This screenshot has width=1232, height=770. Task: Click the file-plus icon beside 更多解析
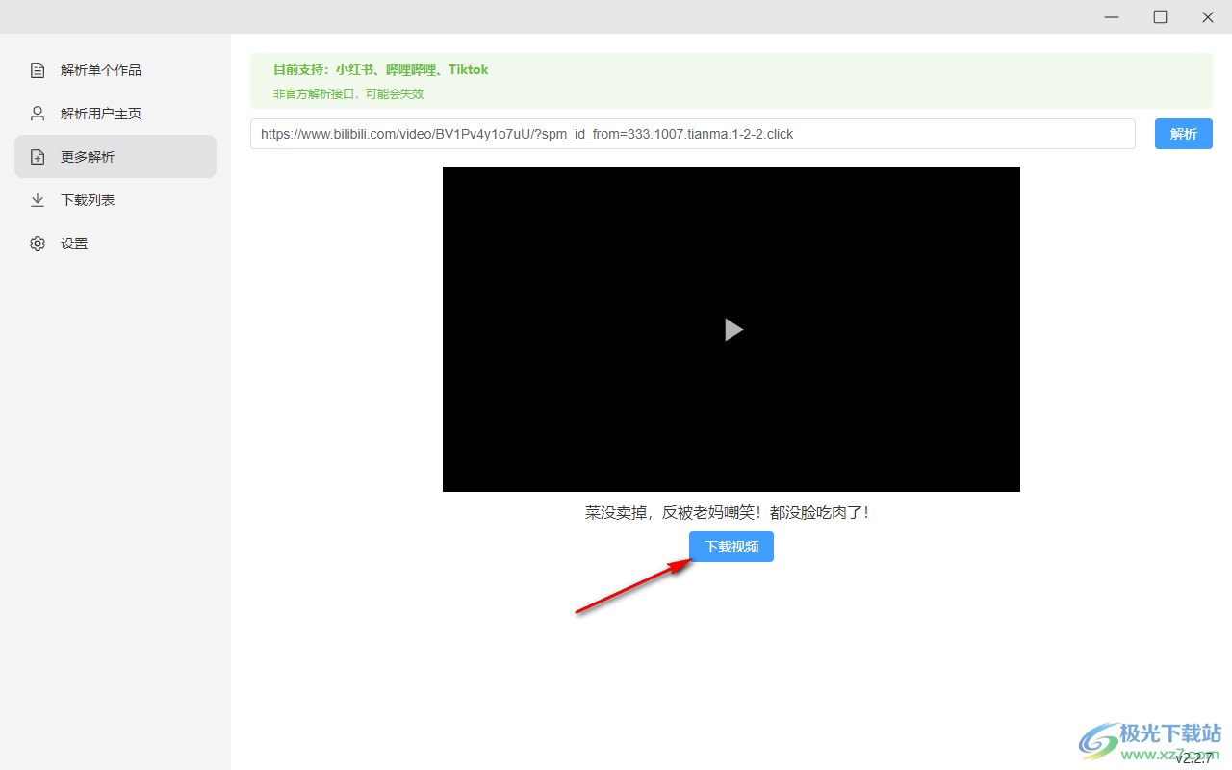[38, 157]
